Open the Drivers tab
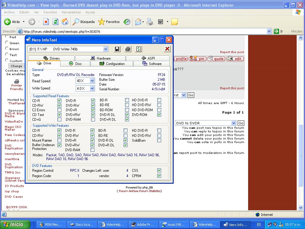The image size is (305, 229). [51, 58]
